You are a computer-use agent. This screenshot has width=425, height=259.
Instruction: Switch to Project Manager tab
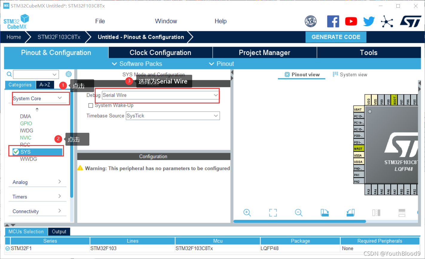(x=265, y=53)
